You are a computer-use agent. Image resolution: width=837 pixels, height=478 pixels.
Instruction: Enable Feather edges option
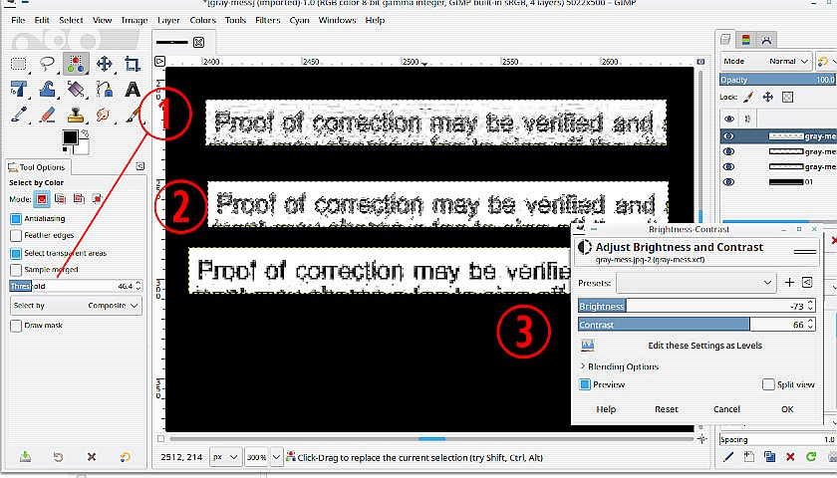[16, 235]
